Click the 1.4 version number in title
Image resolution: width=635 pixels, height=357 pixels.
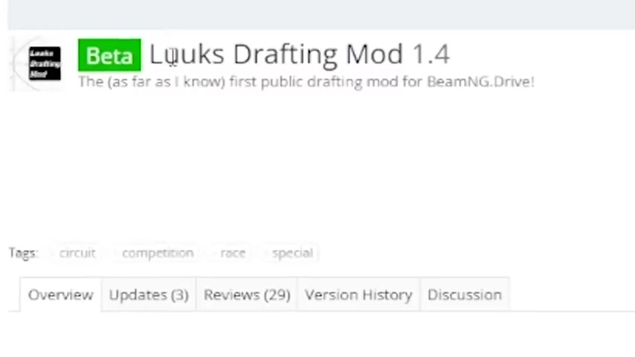click(x=431, y=54)
